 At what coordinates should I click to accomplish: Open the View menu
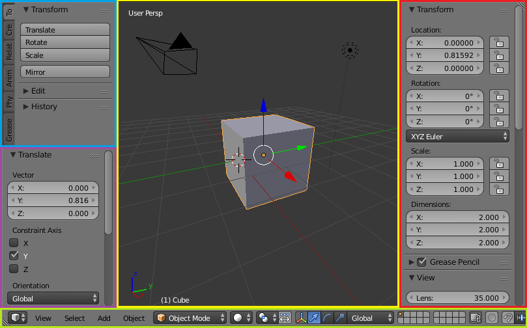click(44, 318)
